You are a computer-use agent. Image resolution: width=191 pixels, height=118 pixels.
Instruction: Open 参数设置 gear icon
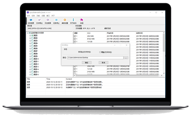pyautogui.click(x=65, y=20)
